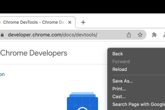Click the share page icon in address bar
Viewport: 165px width, 110px height.
(129, 35)
